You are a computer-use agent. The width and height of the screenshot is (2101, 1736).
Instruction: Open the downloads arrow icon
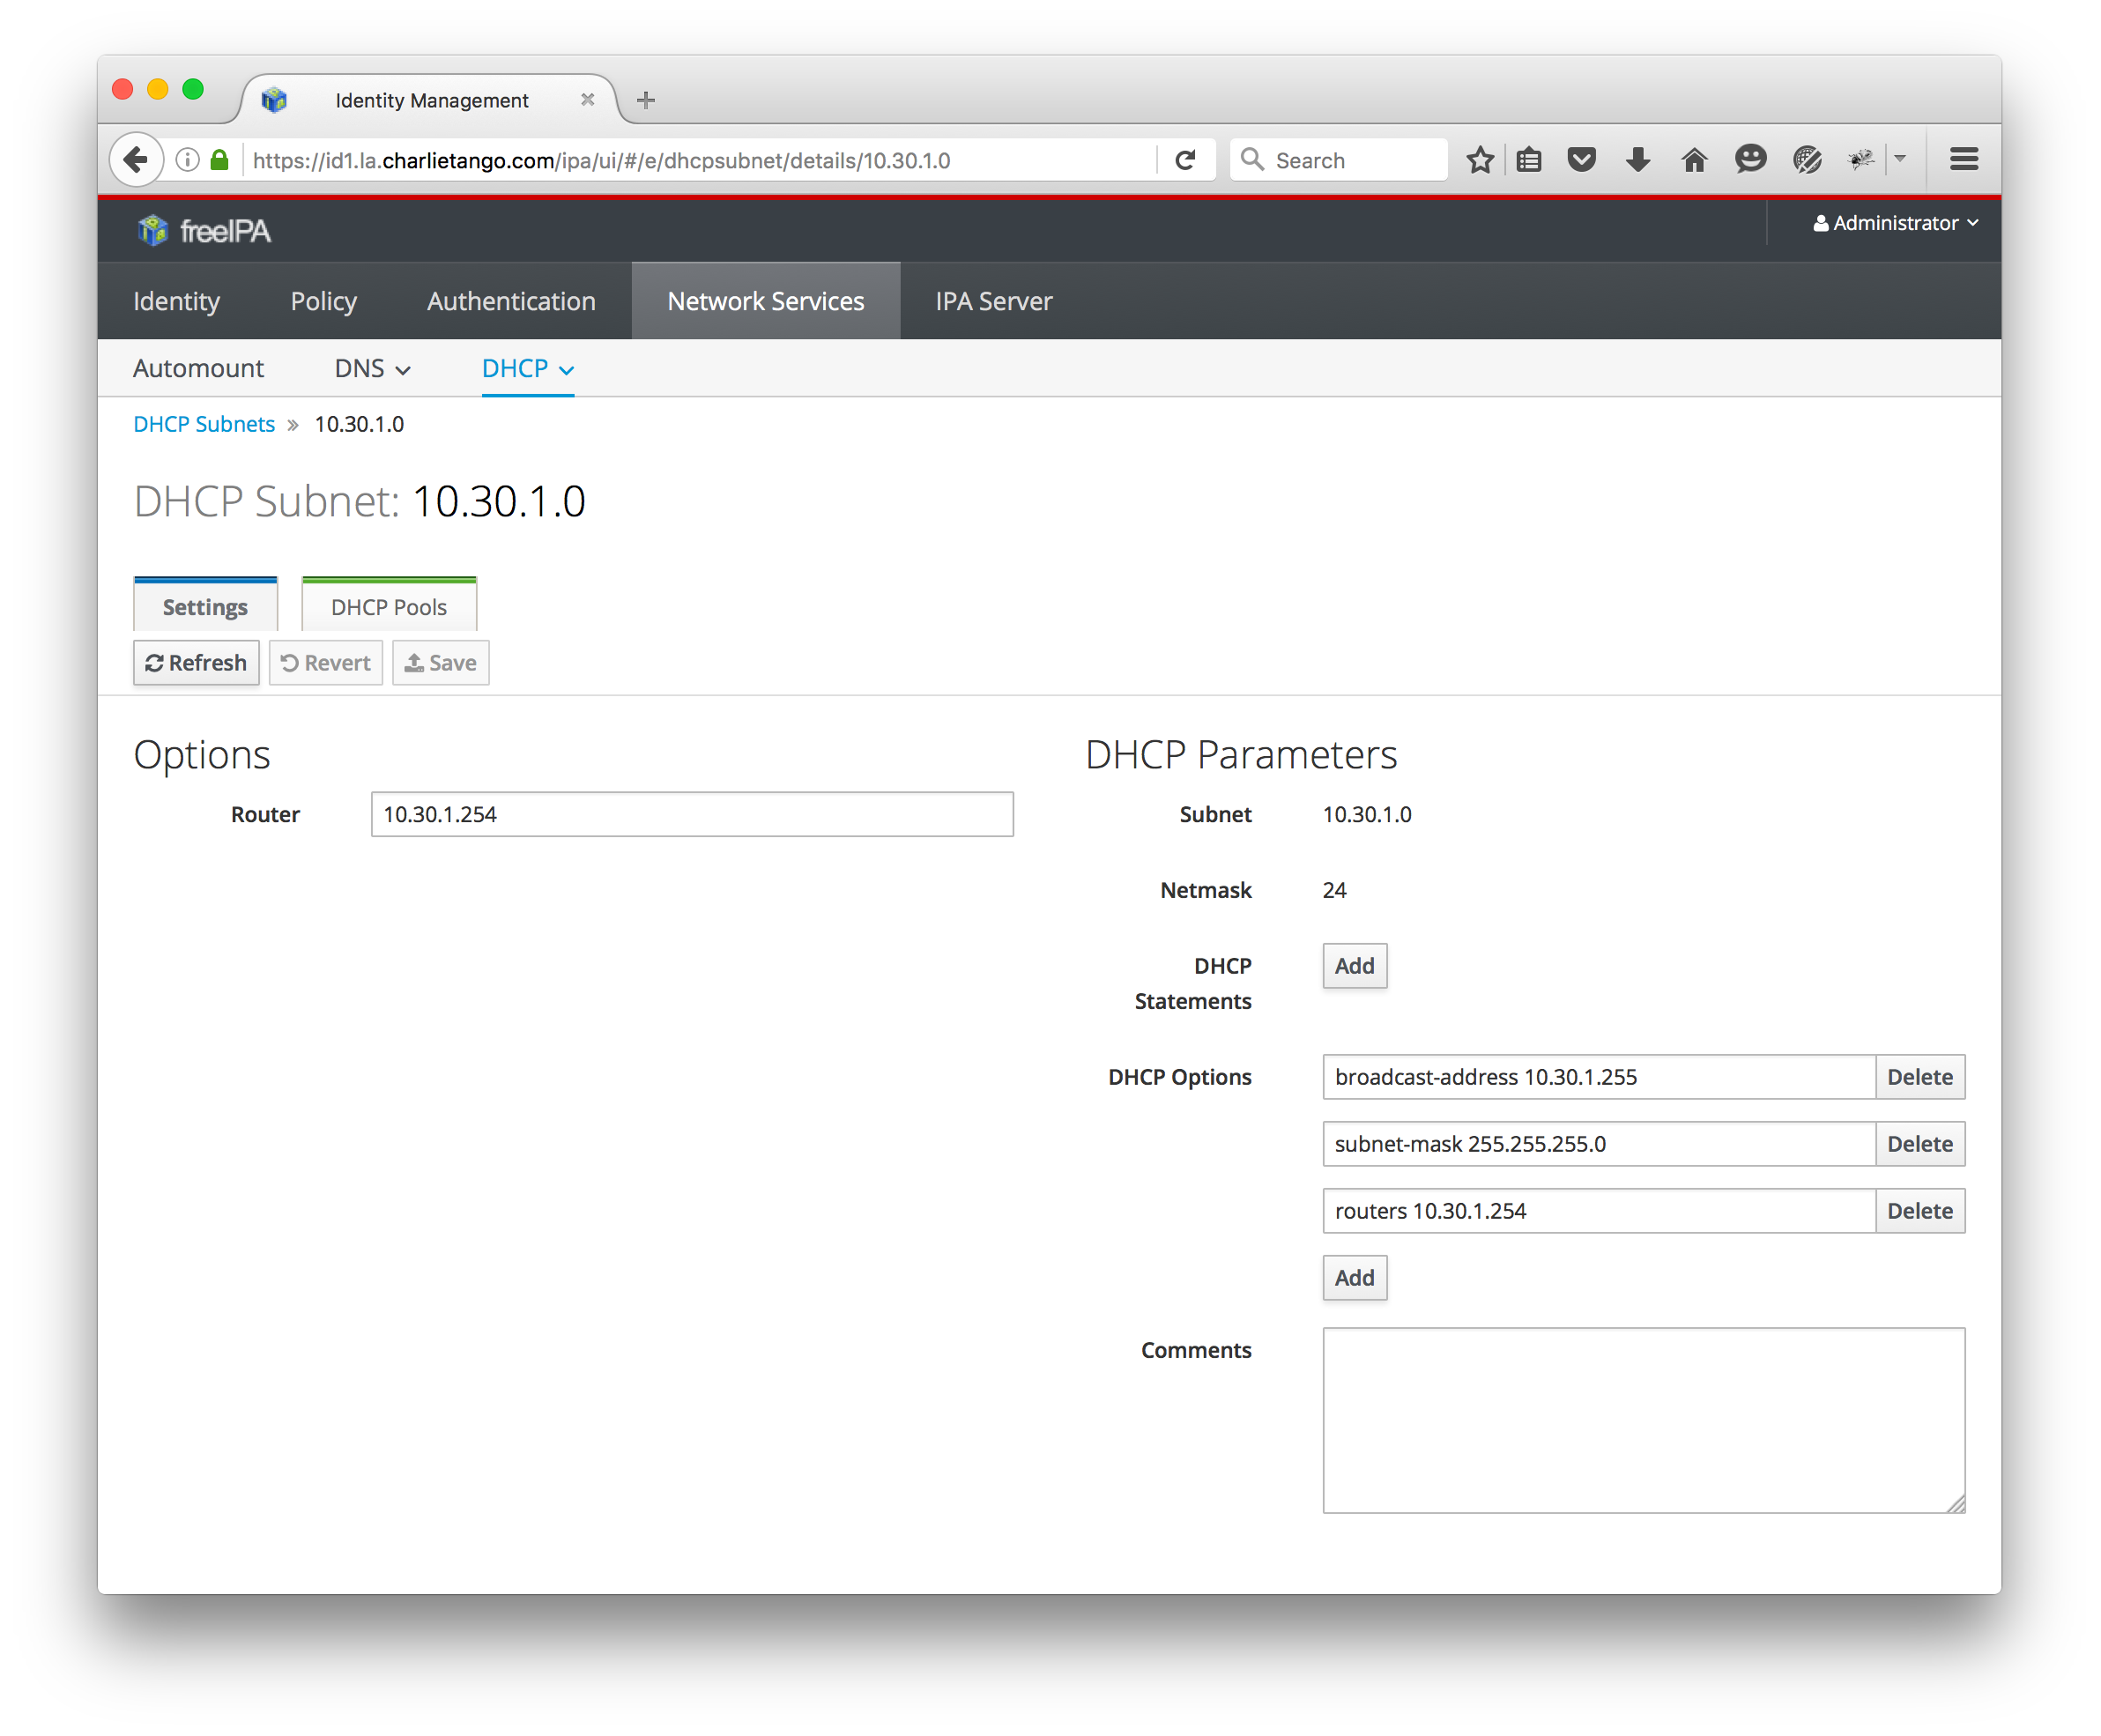(x=1637, y=160)
